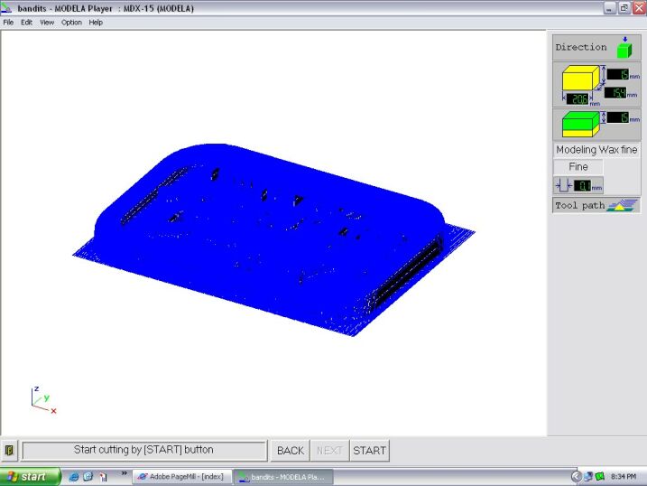Image resolution: width=647 pixels, height=486 pixels.
Task: Select the Modeling Wax fine material setting
Action: [596, 150]
